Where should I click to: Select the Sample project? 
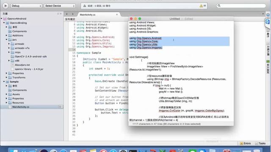click(x=14, y=81)
